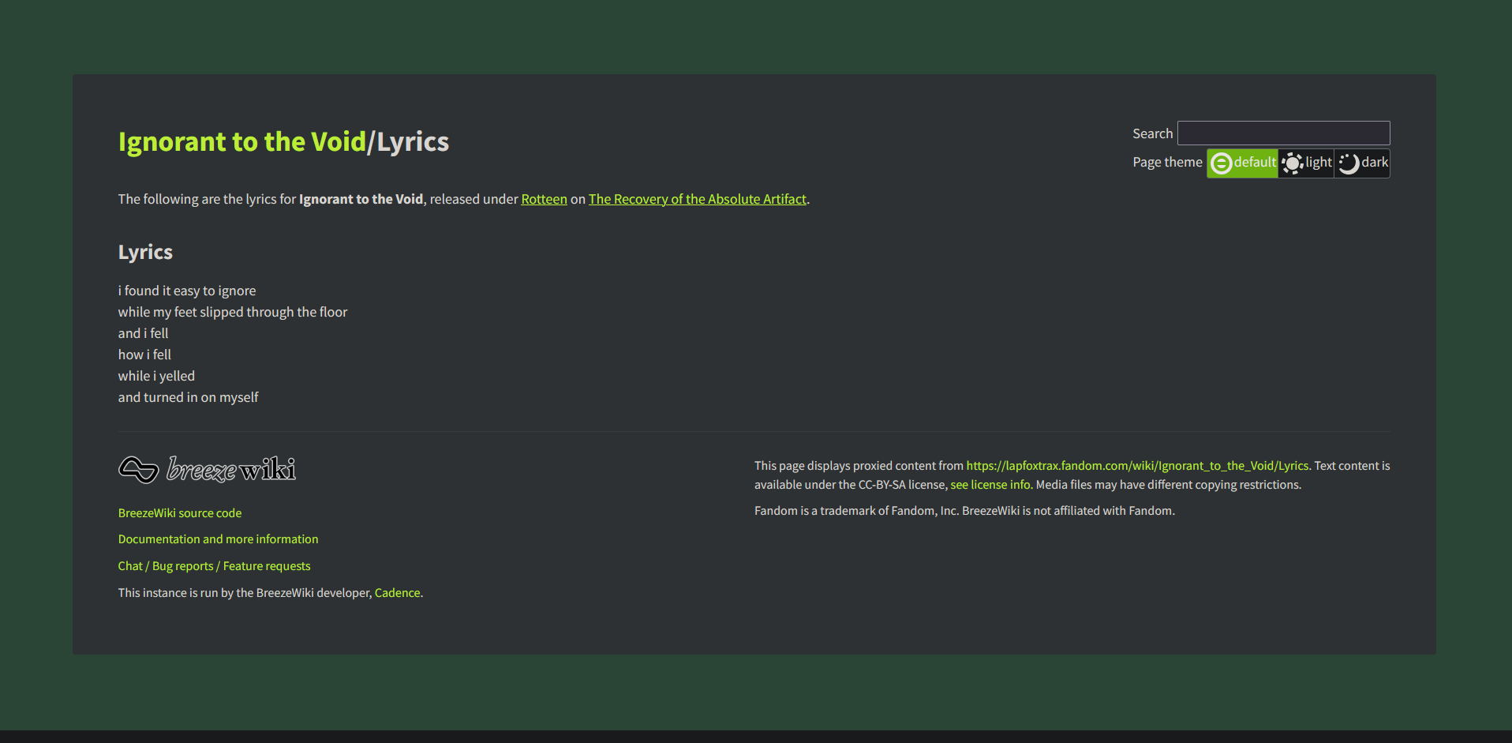Open Chat / Bug reports / Feature requests
Viewport: 1512px width, 743px height.
click(214, 566)
